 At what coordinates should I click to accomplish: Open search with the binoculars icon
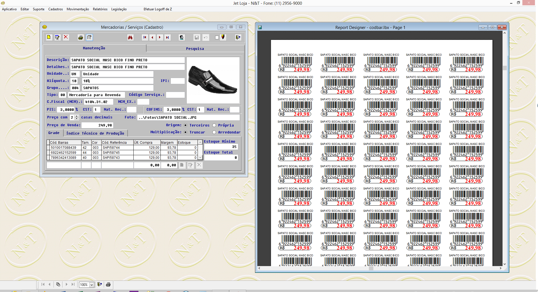[x=130, y=37]
